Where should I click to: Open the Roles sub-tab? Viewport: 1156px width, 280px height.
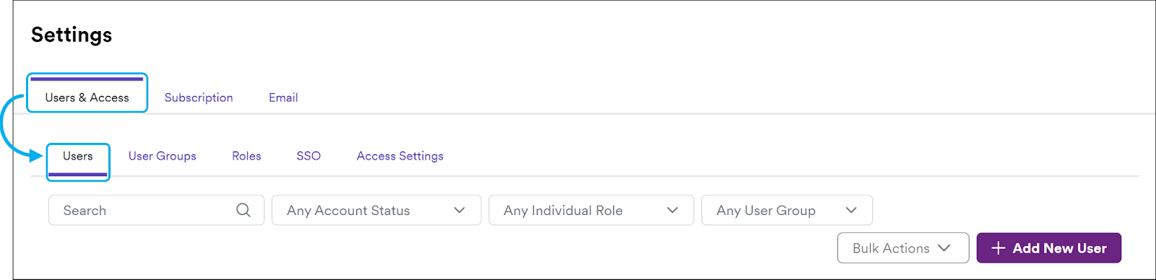pyautogui.click(x=246, y=156)
